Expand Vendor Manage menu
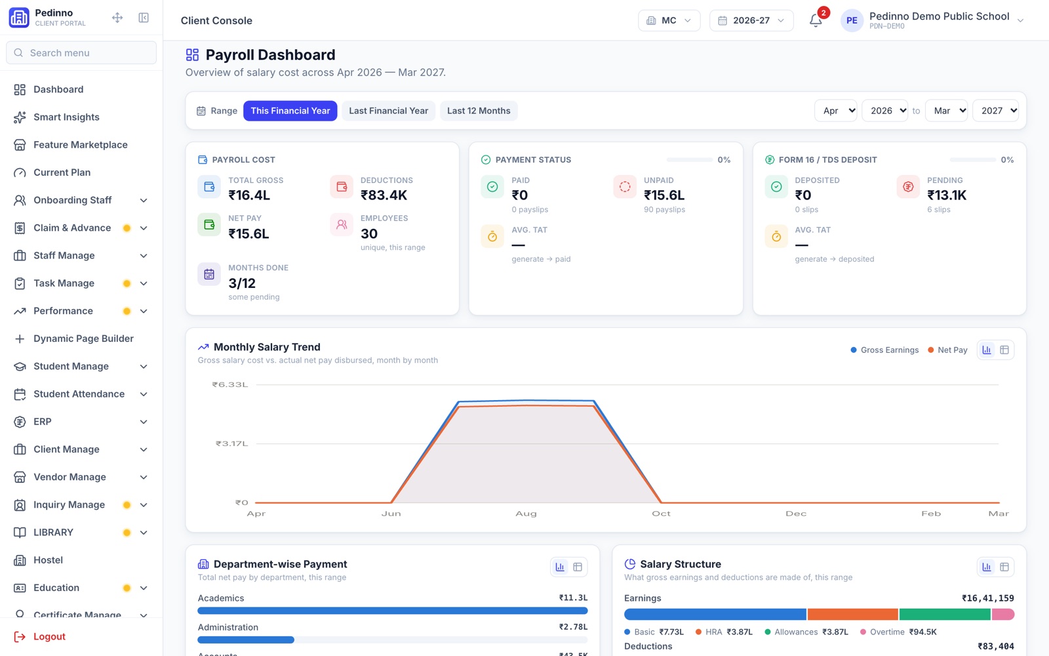 click(81, 477)
